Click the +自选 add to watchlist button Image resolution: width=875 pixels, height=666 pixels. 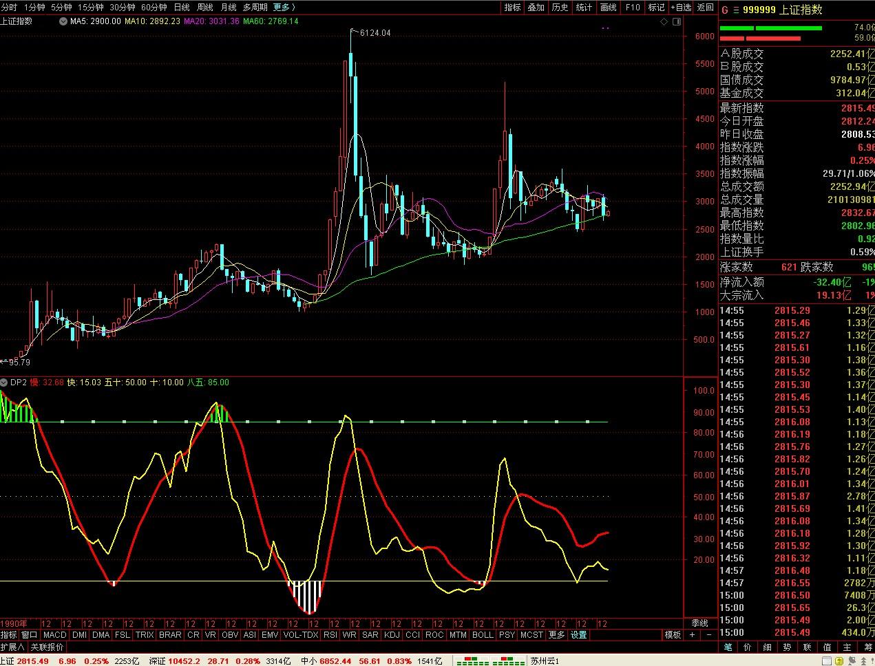[680, 8]
